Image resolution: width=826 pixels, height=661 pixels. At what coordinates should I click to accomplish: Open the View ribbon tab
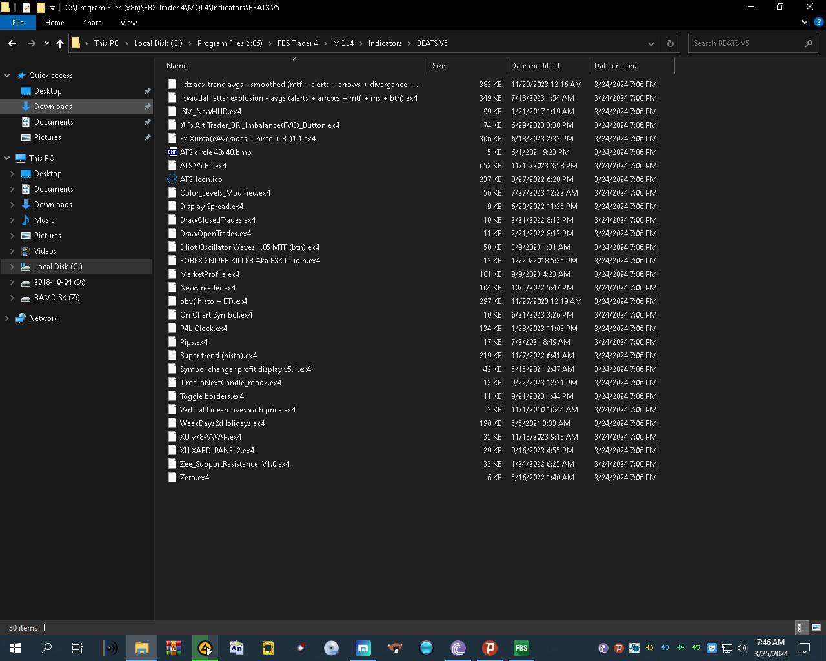click(128, 22)
